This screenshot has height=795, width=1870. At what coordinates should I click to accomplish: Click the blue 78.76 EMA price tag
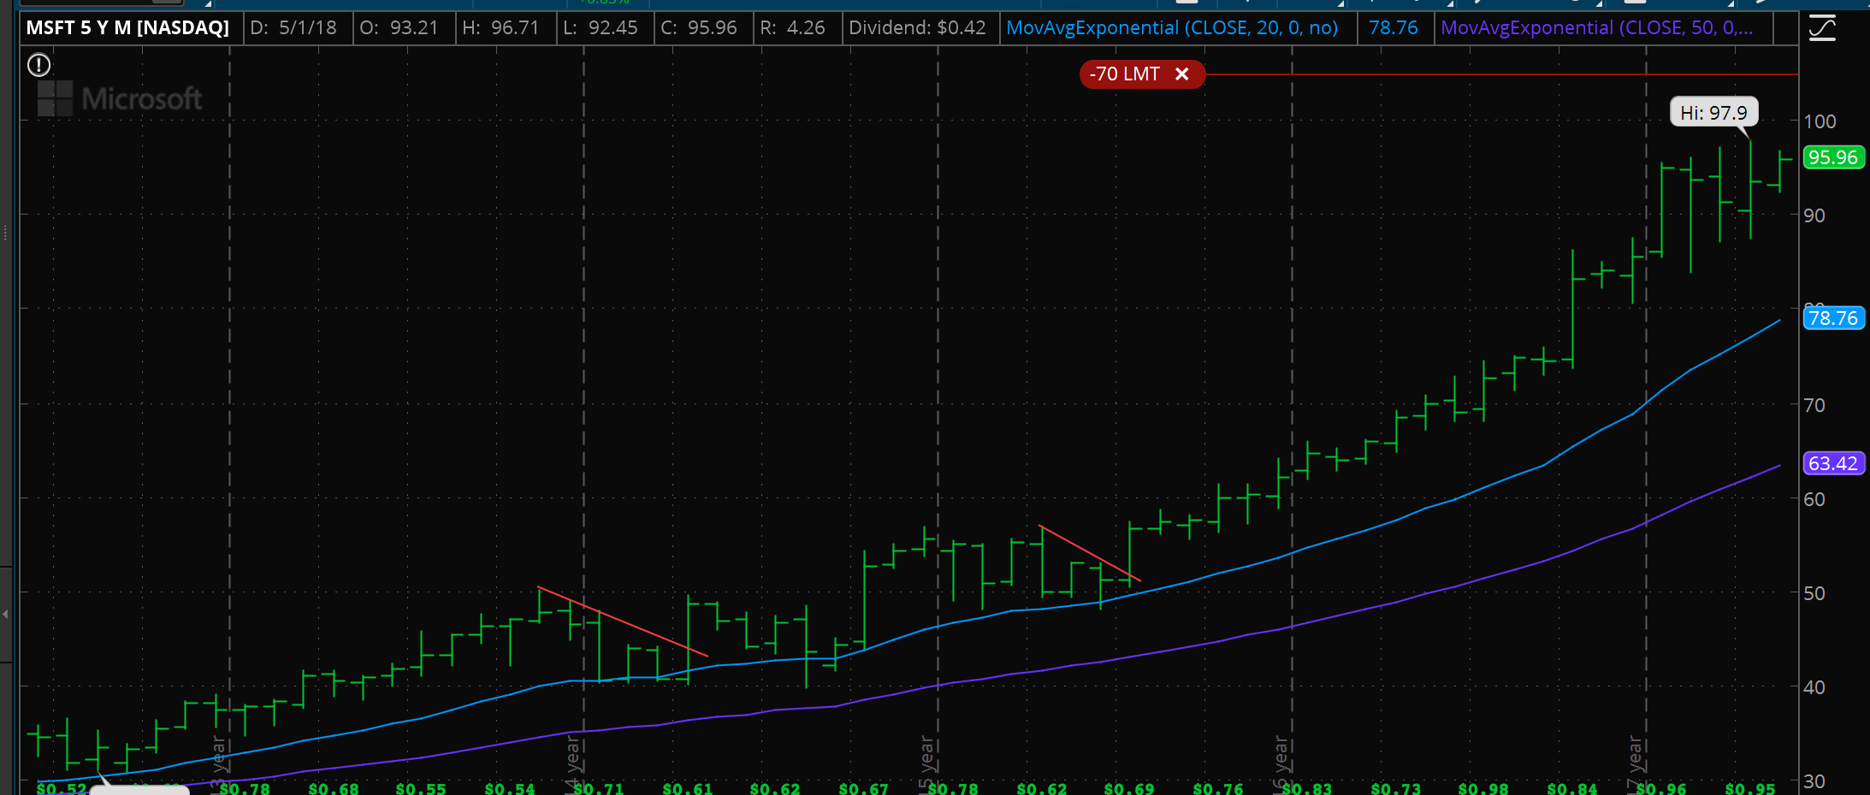[1833, 318]
